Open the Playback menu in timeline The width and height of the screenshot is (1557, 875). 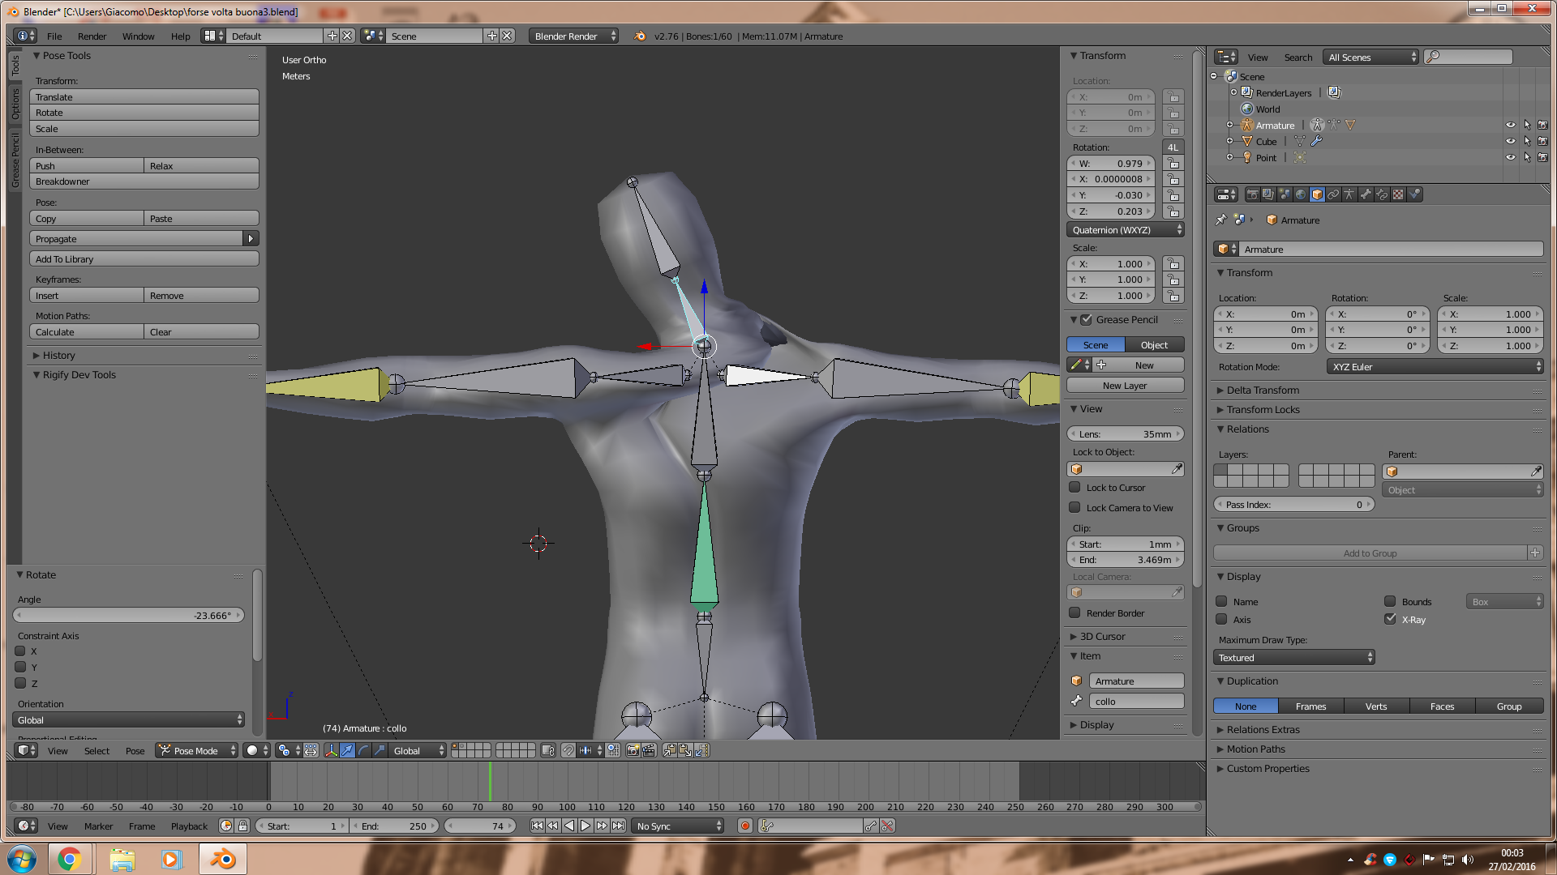pyautogui.click(x=189, y=826)
